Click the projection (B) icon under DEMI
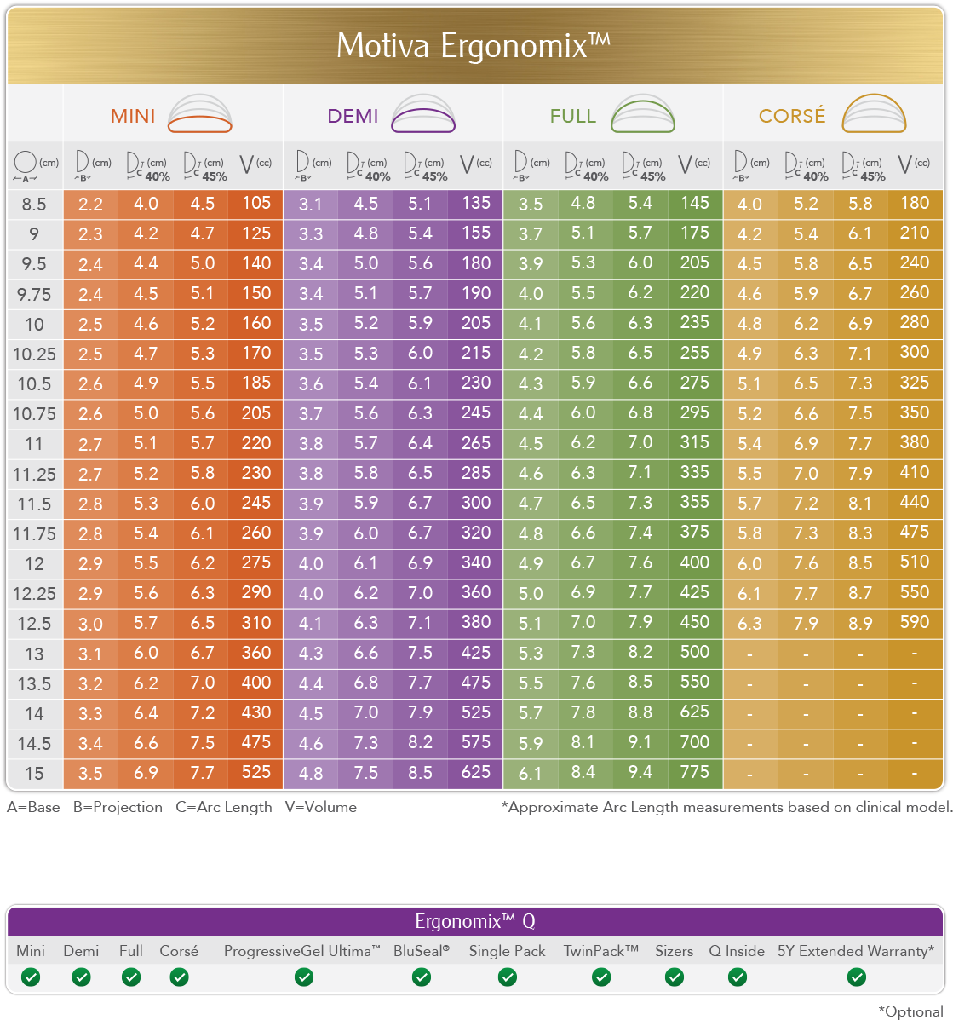The height and width of the screenshot is (1020, 953). click(x=302, y=165)
